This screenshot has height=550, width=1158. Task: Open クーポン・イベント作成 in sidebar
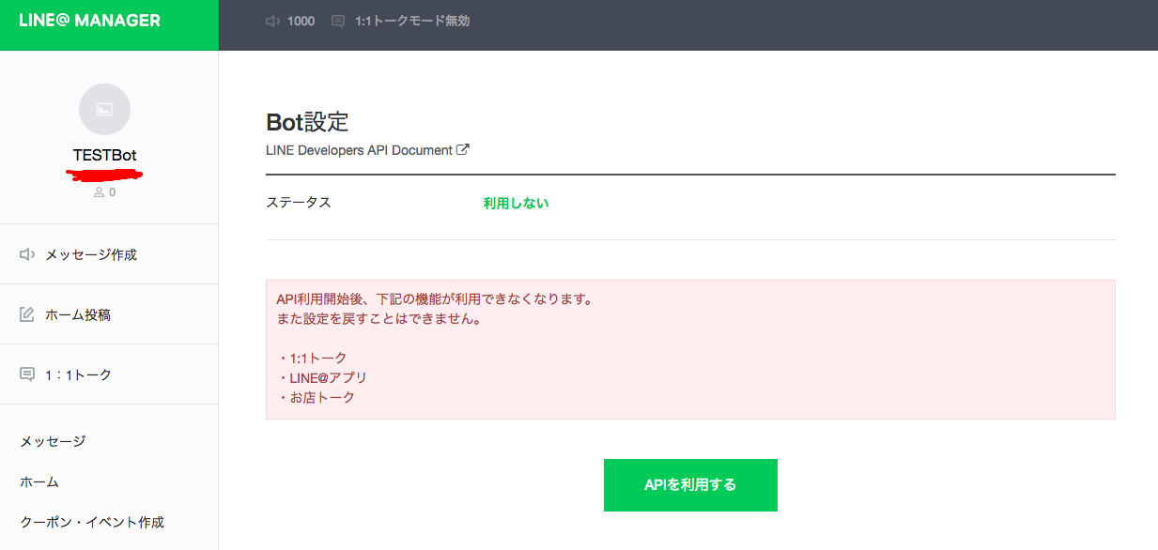tap(92, 522)
